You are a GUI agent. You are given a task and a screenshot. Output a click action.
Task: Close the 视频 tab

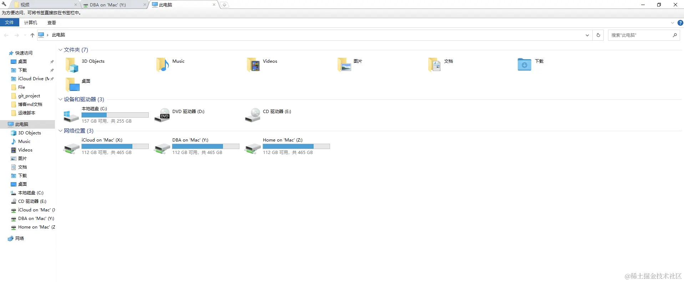pos(76,5)
